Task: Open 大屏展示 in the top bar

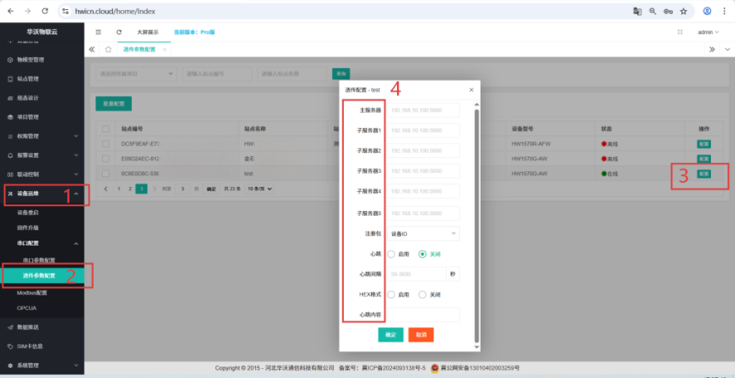Action: [x=147, y=32]
